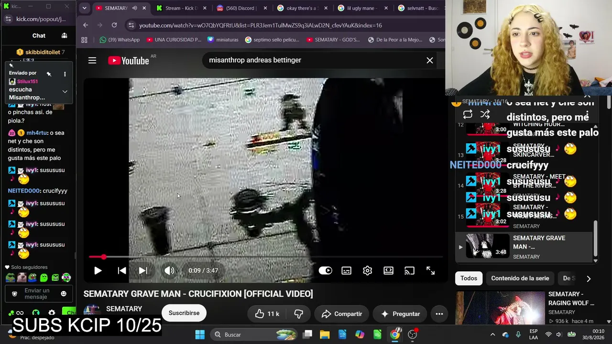Open the chat emoji picker
The width and height of the screenshot is (612, 344).
pyautogui.click(x=64, y=294)
